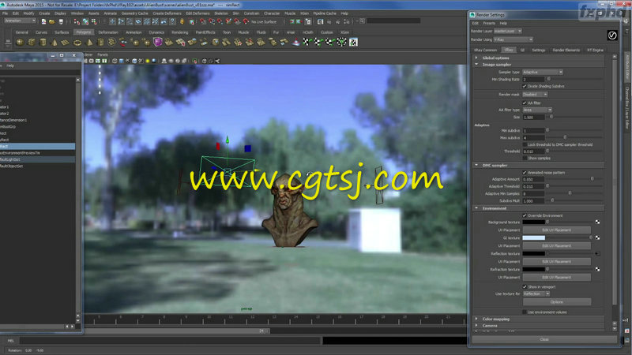Toggle the Override Environment checkbox
This screenshot has width=632, height=355.
coord(525,215)
